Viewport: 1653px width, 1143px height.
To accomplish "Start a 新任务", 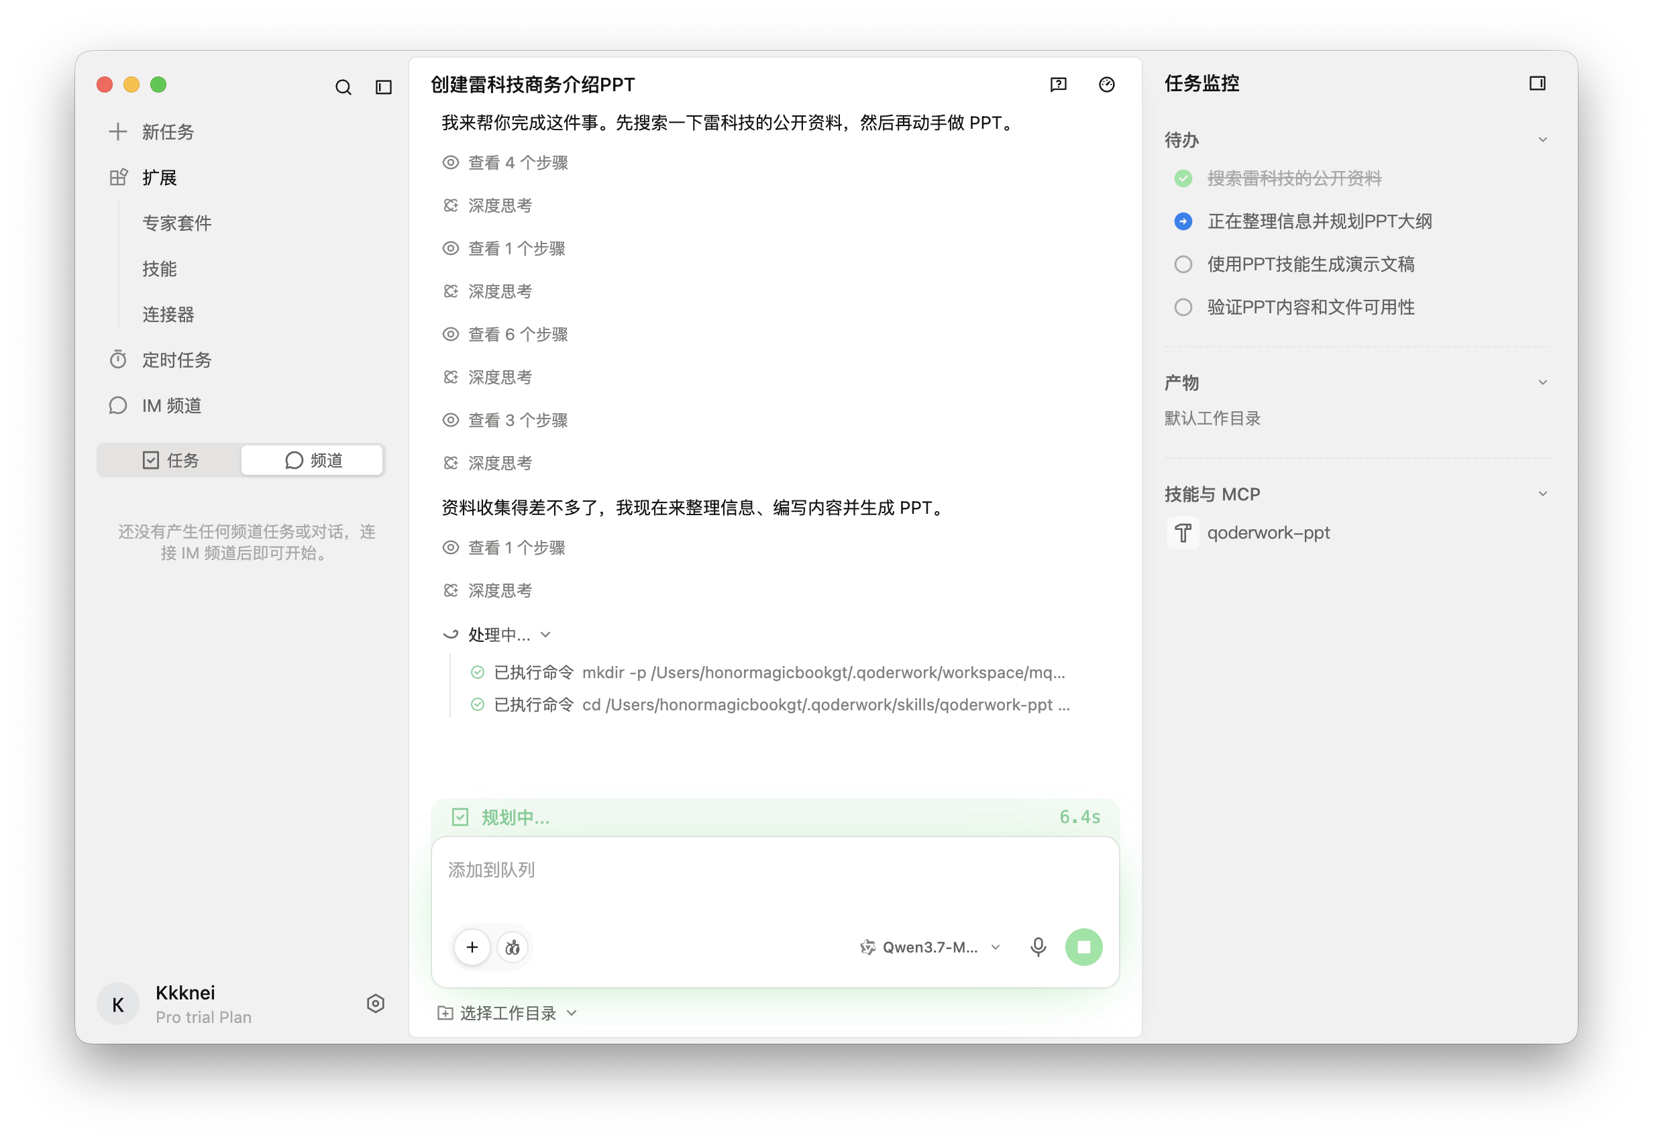I will (168, 131).
